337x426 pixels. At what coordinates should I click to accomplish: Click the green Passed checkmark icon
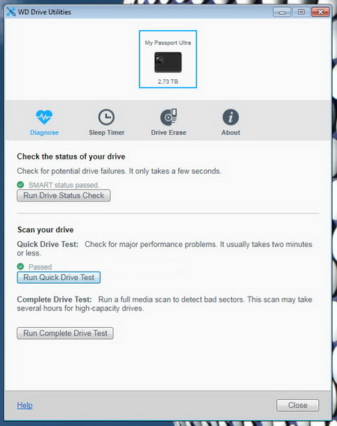tap(20, 267)
